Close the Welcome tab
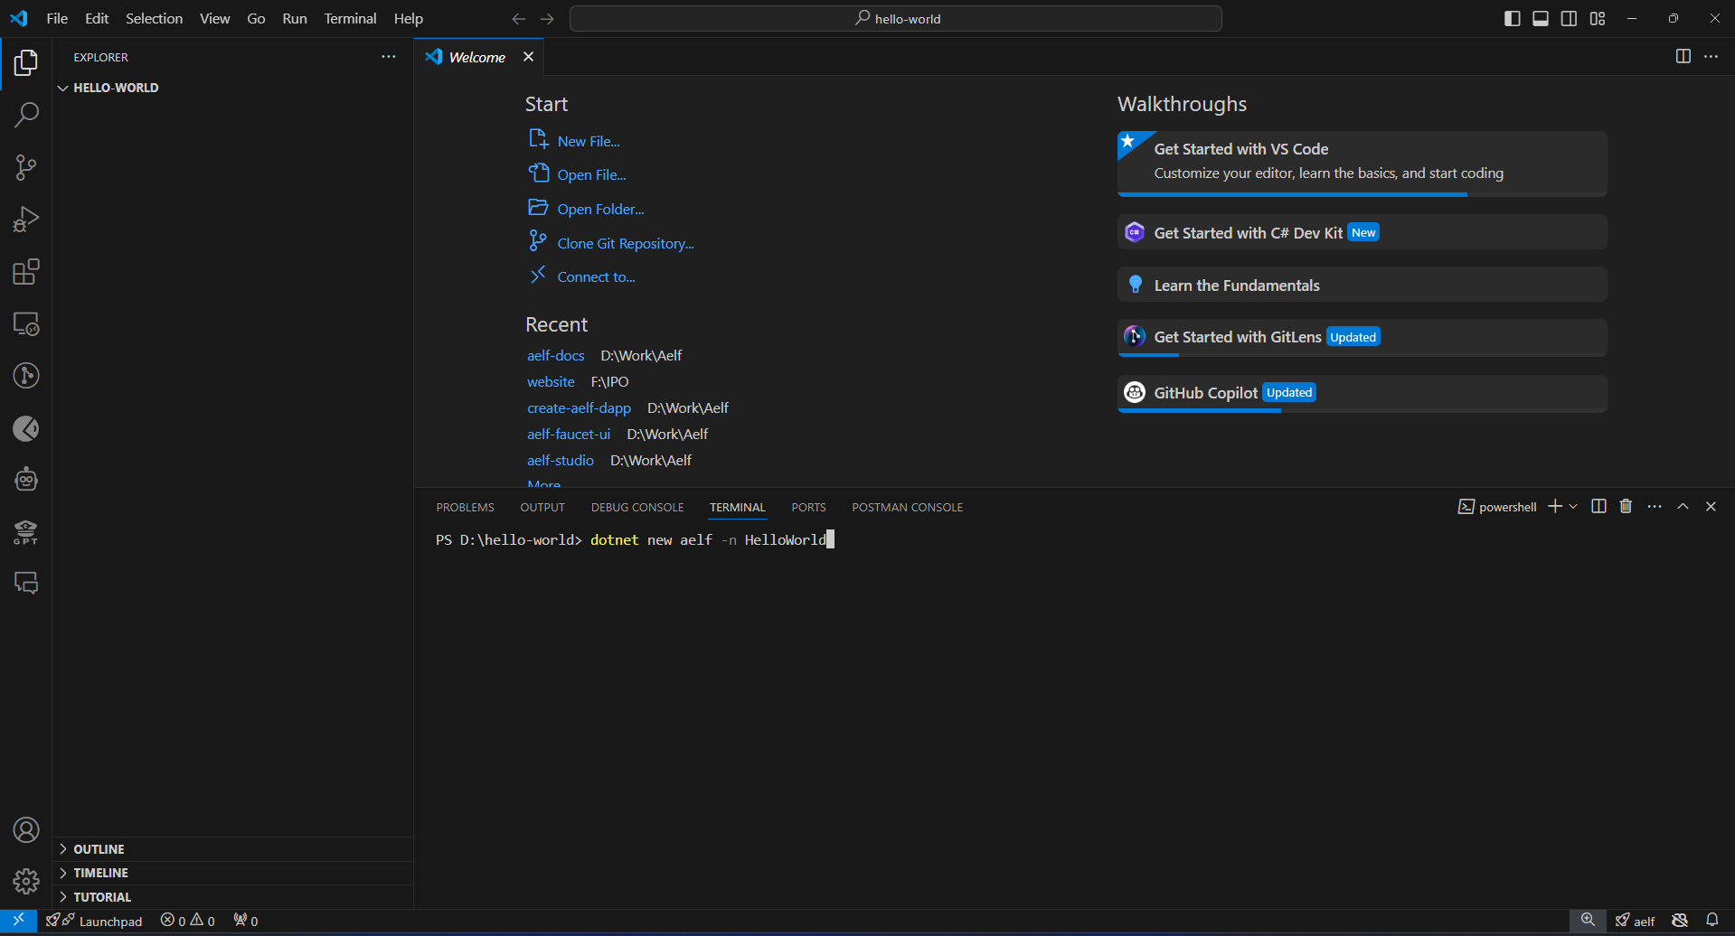Viewport: 1735px width, 936px height. pos(529,57)
